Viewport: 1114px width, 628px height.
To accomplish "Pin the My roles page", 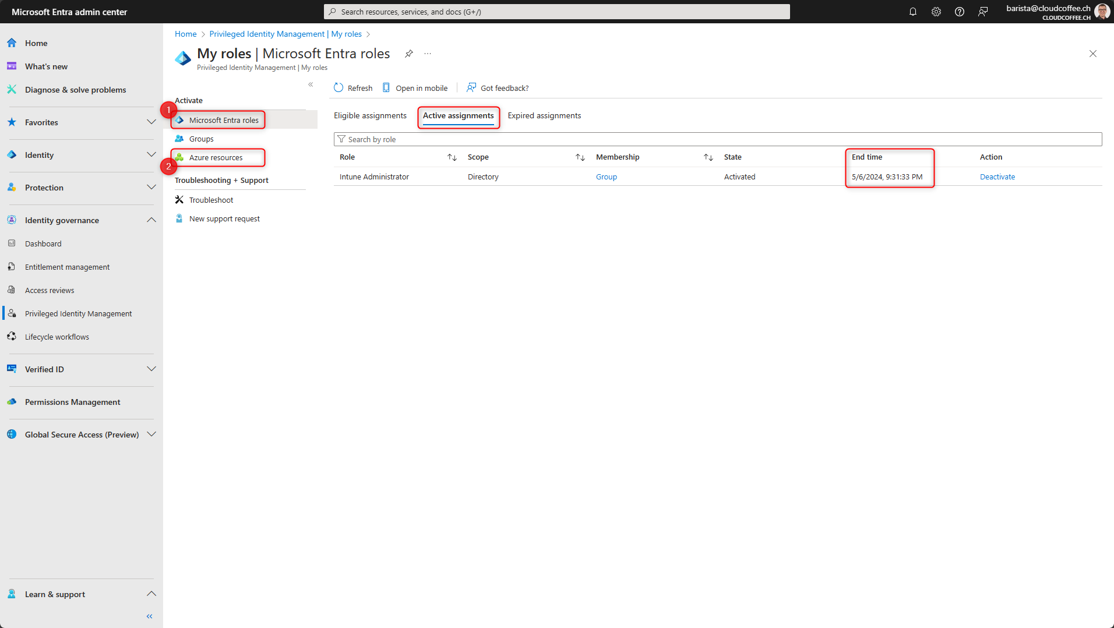I will [x=409, y=54].
